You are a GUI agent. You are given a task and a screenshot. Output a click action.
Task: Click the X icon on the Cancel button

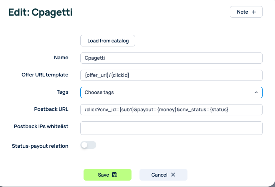173,175
